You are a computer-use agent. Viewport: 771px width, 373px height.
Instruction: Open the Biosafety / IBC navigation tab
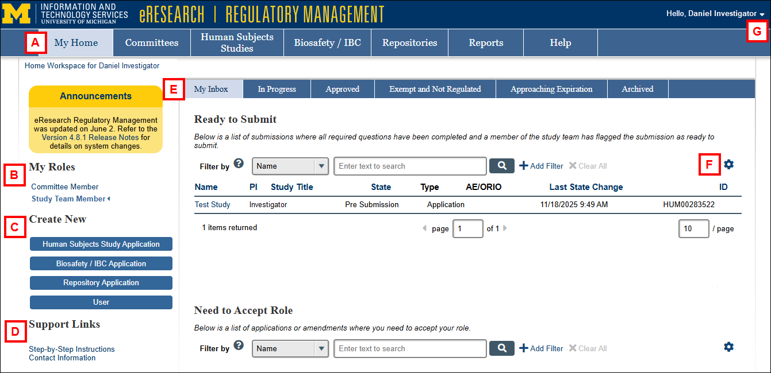pos(328,42)
